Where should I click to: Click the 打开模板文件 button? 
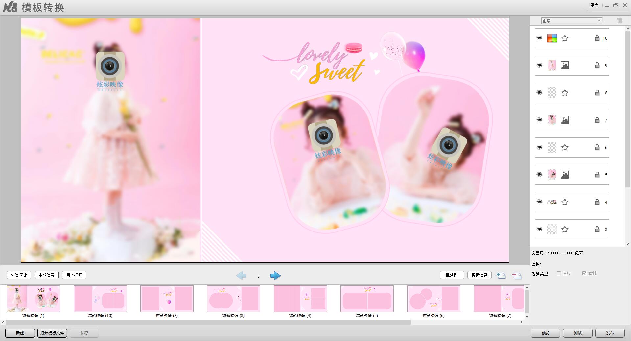(52, 333)
